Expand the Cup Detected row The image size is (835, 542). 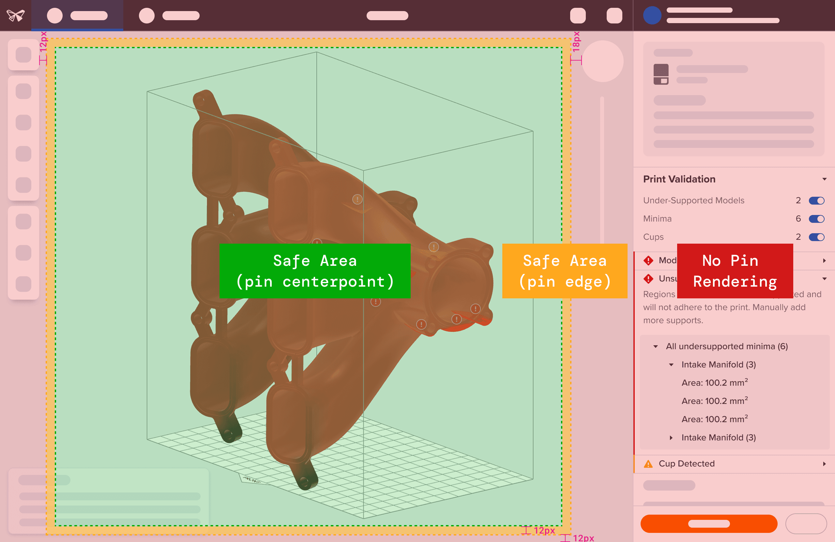[x=824, y=464]
